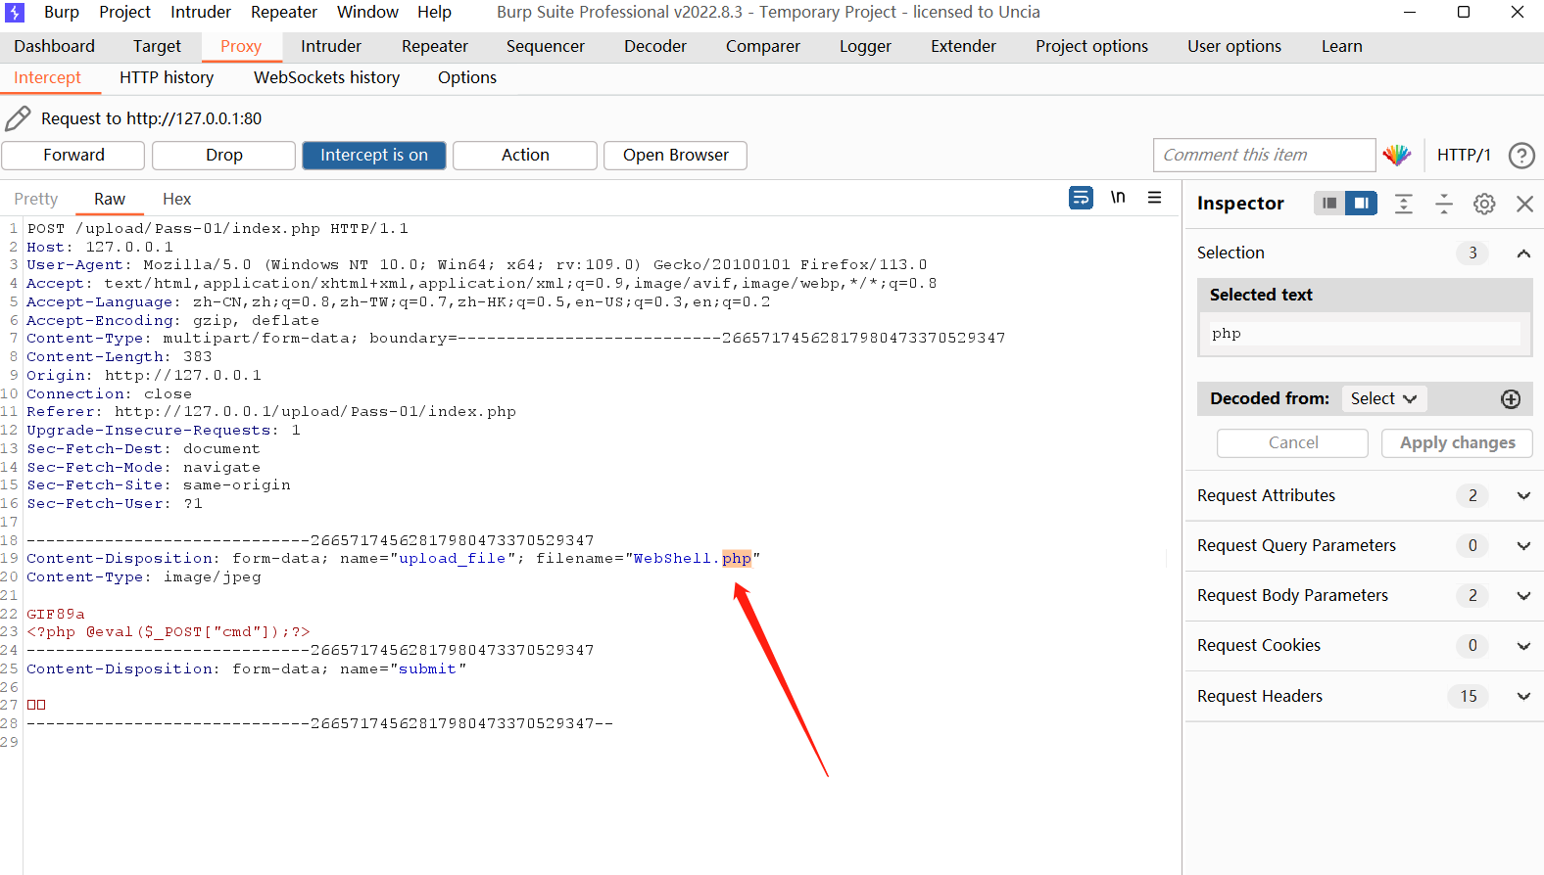Collapse the Selection section chevron
This screenshot has height=875, width=1544.
[1523, 253]
